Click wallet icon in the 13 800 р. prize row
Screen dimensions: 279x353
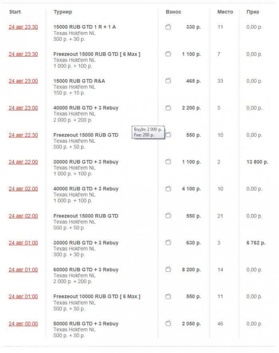pos(168,162)
